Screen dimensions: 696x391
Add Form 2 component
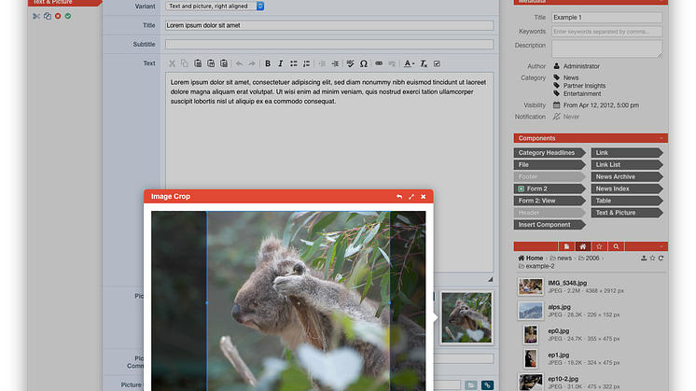pos(550,189)
